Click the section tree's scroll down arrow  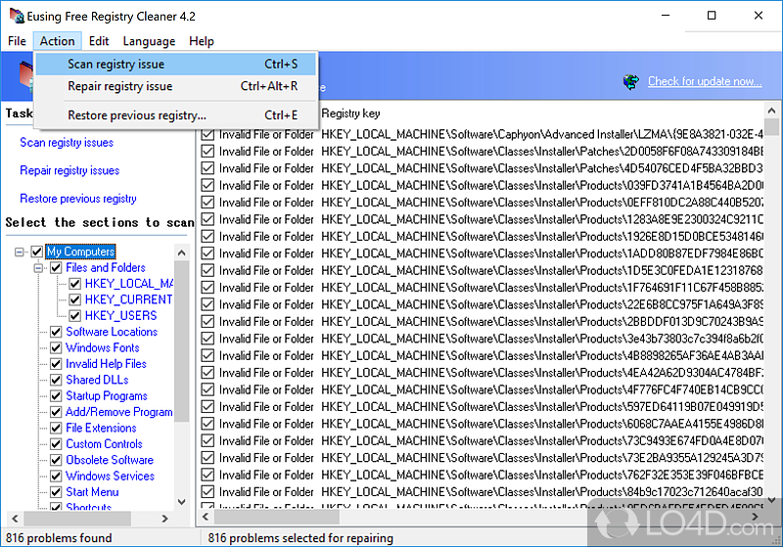(182, 503)
